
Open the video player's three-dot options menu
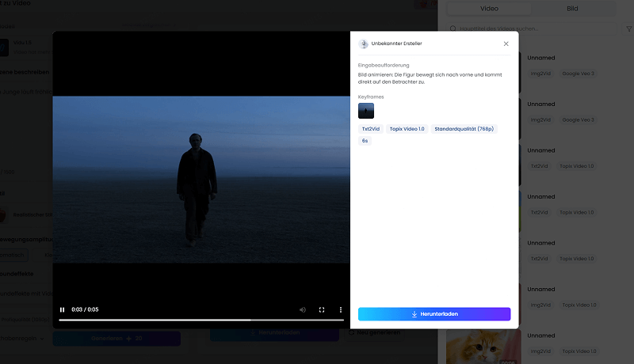pyautogui.click(x=341, y=309)
